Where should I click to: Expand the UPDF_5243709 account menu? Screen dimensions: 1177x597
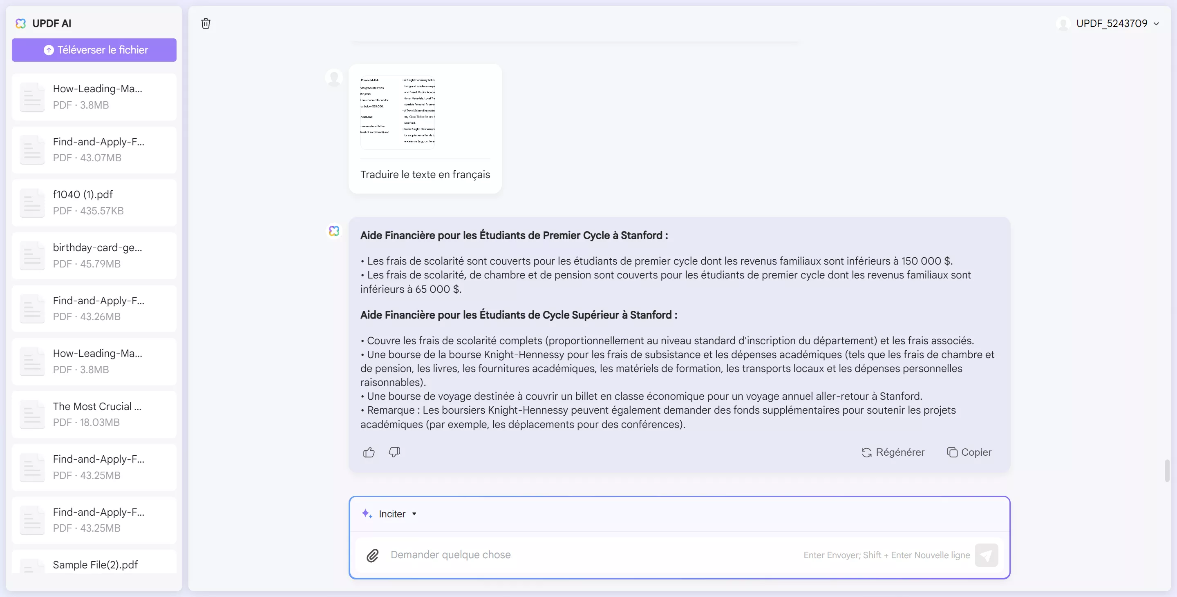pos(1157,24)
